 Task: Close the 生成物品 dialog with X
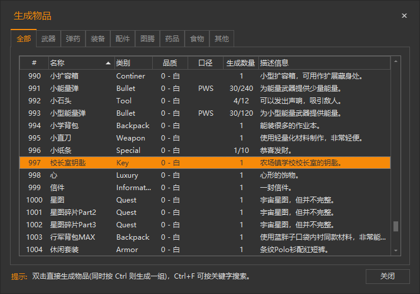pyautogui.click(x=404, y=16)
